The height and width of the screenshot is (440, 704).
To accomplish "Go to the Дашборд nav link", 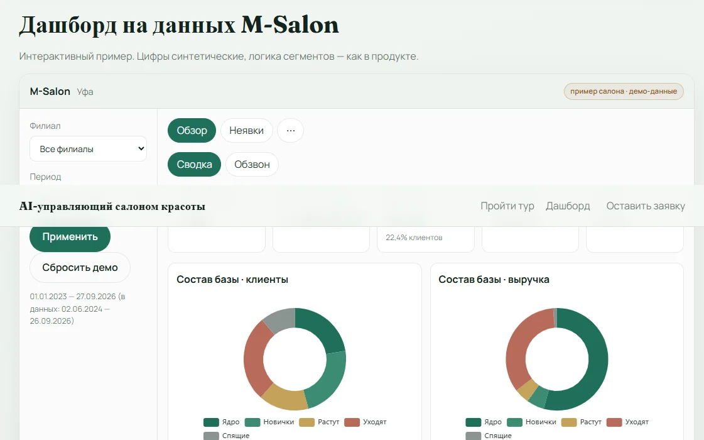I will (568, 206).
